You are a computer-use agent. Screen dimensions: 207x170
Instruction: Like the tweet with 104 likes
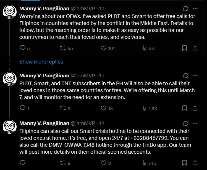[104, 48]
